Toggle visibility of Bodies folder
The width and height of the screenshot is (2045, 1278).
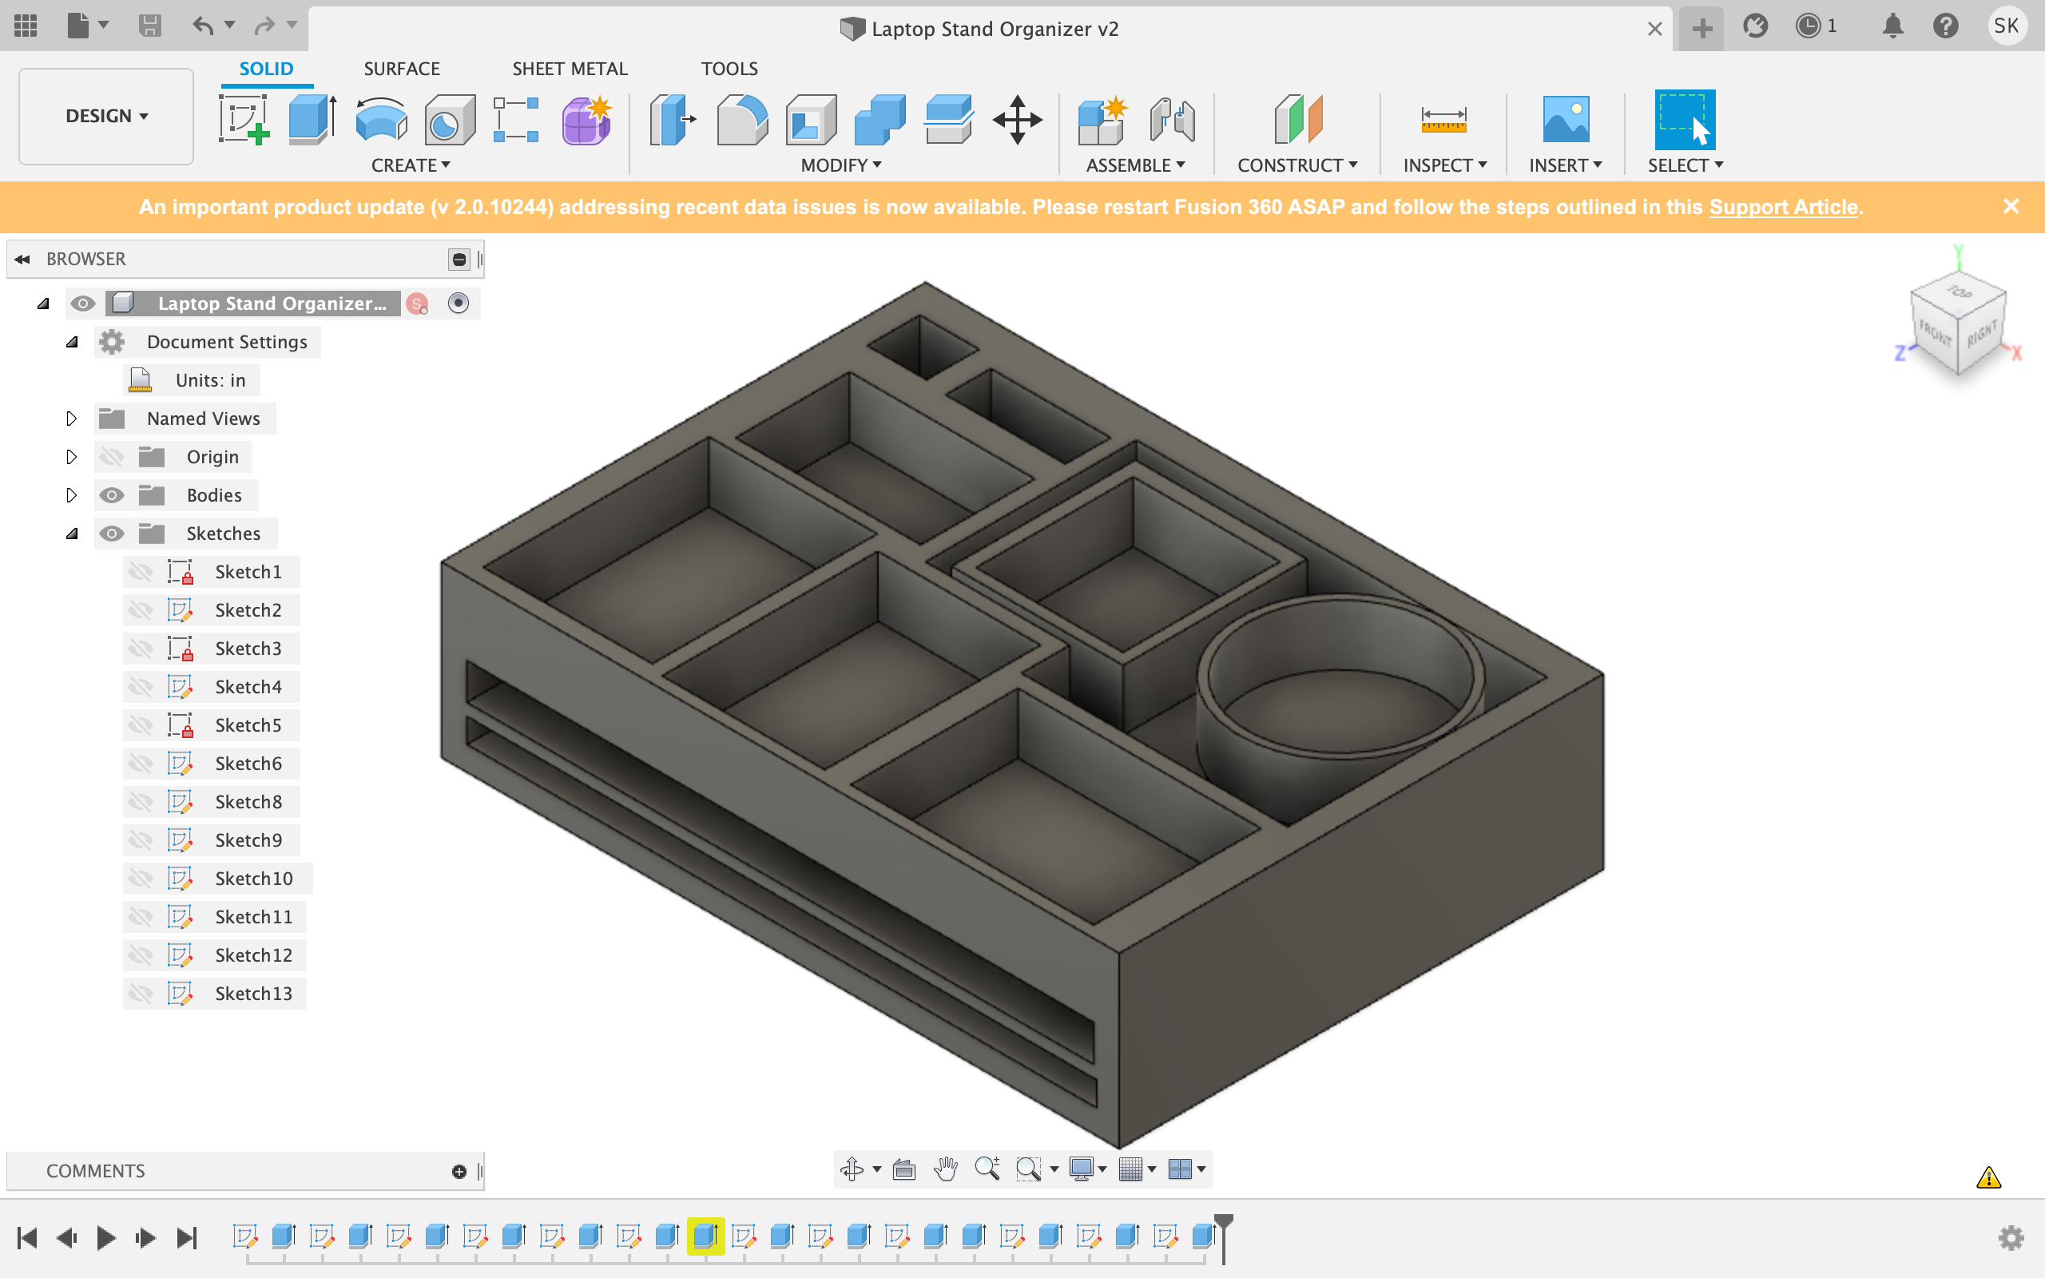(113, 494)
